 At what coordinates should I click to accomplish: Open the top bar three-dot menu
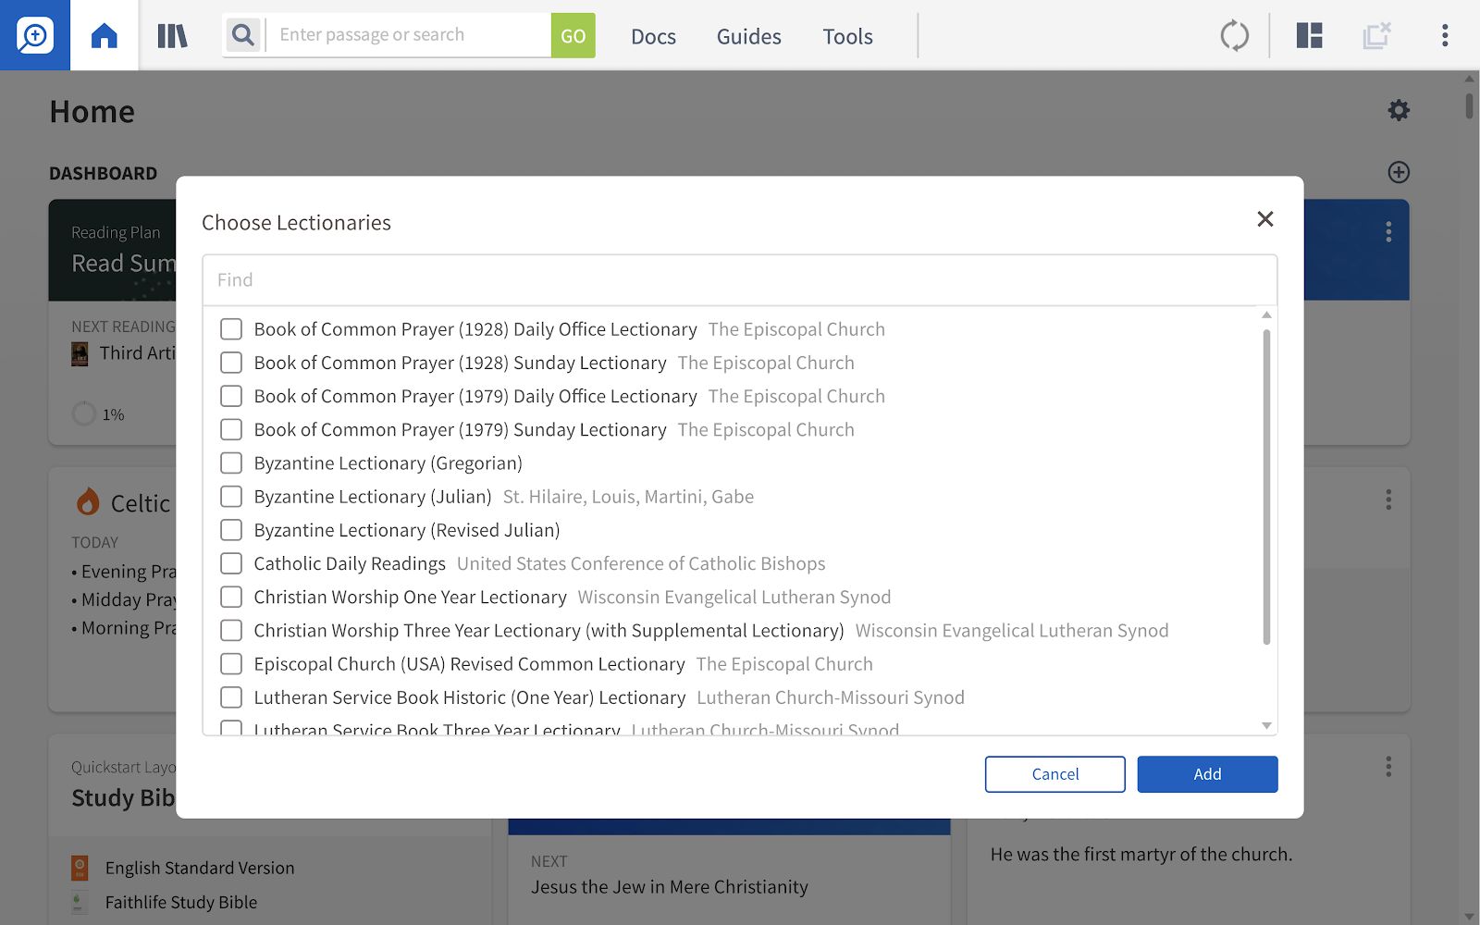(x=1445, y=36)
